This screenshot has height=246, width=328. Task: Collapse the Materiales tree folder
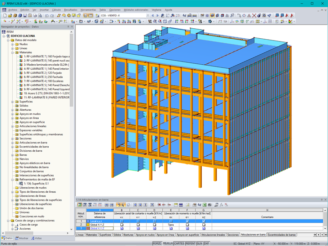pos(12,52)
